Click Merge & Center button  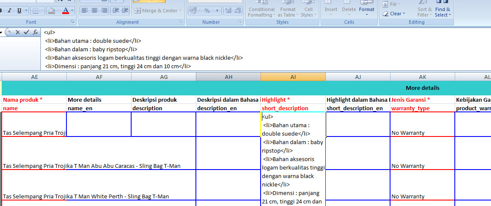[x=155, y=11]
